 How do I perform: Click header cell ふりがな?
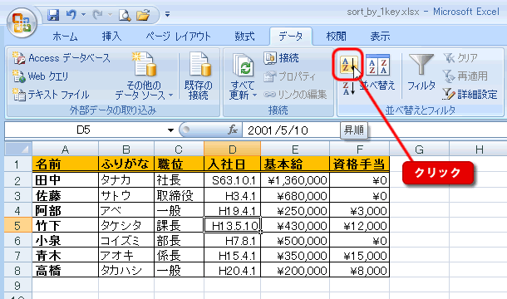126,164
